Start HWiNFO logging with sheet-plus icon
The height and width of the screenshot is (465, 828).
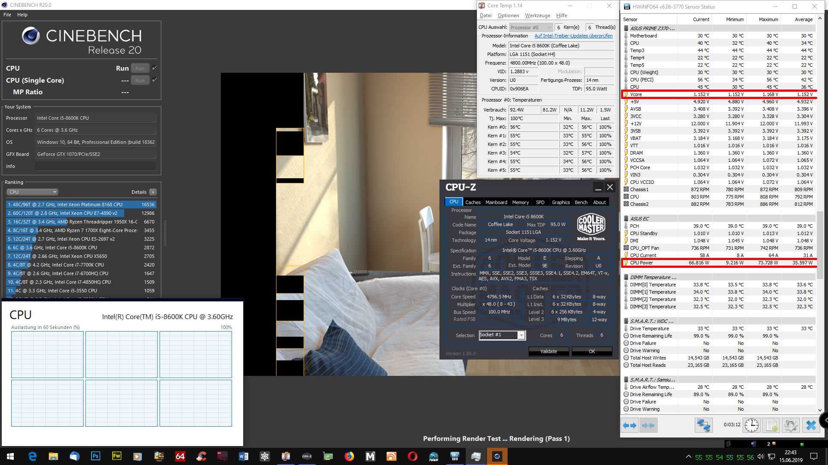click(771, 425)
